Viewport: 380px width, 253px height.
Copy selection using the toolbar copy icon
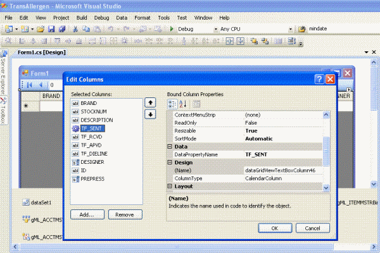click(x=86, y=29)
